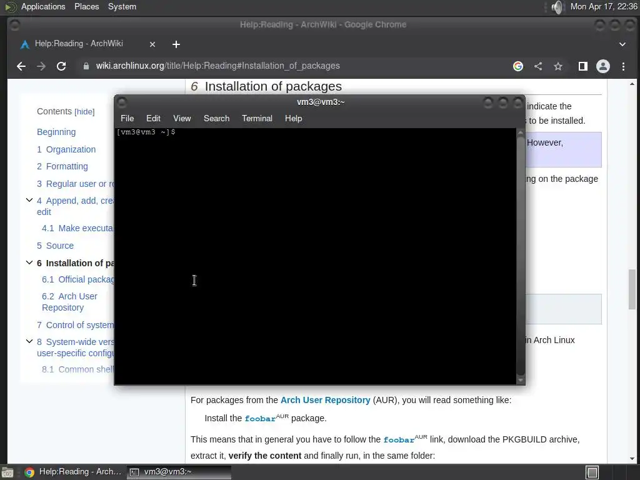Open a new Chrome tab
The height and width of the screenshot is (480, 640).
(176, 44)
